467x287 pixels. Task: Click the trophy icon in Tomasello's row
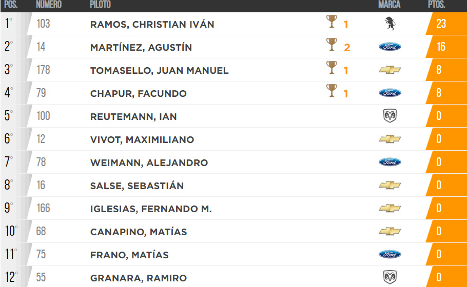coord(332,68)
